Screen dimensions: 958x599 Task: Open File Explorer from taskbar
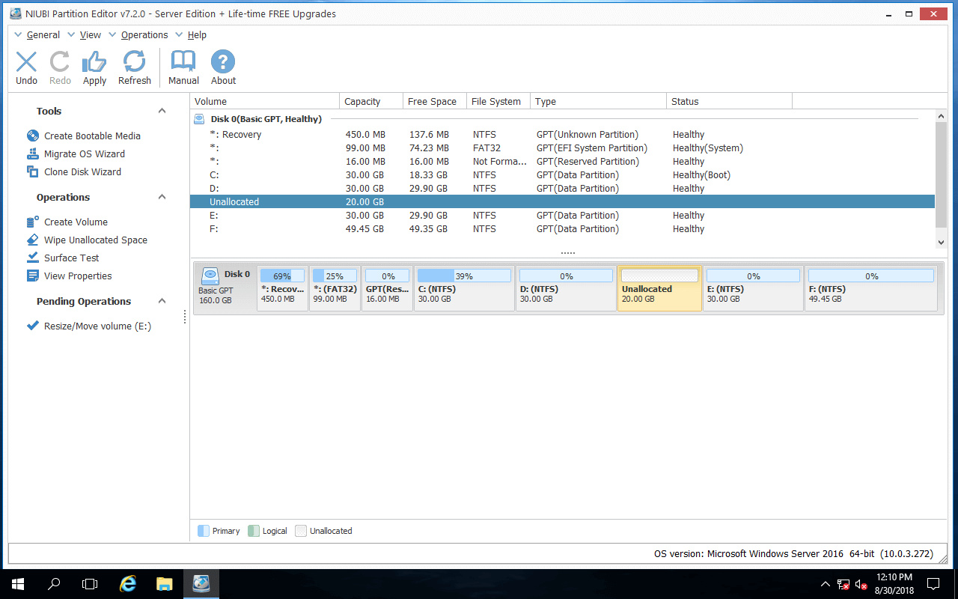165,583
